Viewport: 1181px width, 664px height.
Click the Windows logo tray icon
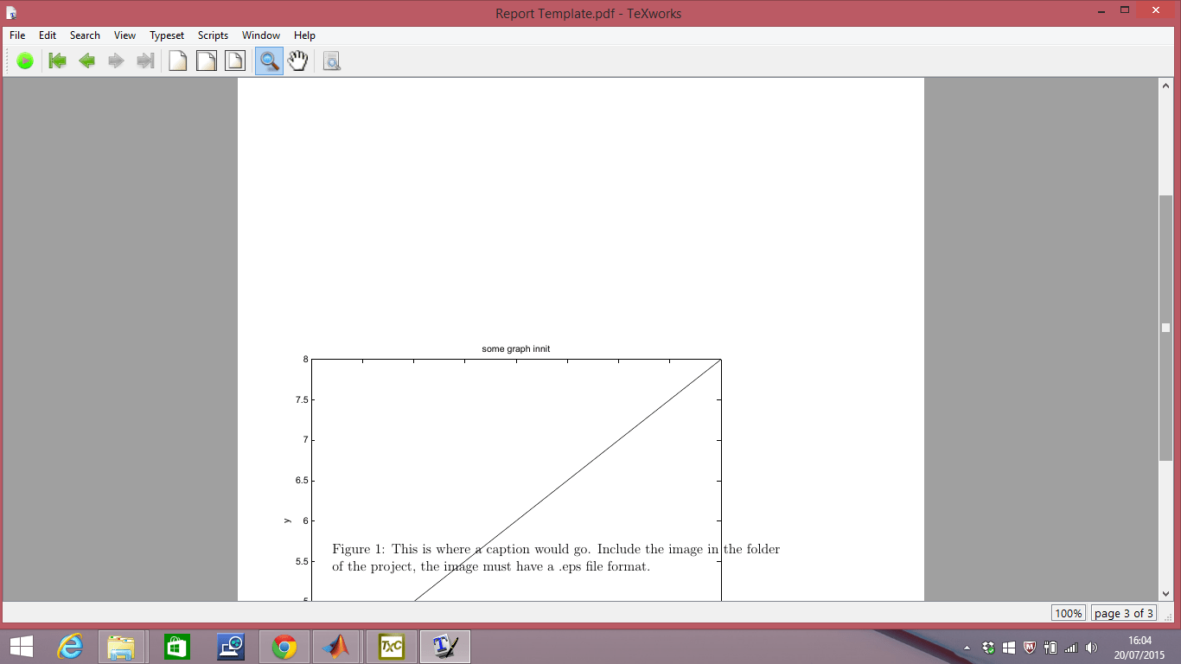point(1009,648)
